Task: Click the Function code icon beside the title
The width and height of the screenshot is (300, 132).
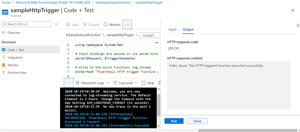Action: pyautogui.click(x=5, y=12)
